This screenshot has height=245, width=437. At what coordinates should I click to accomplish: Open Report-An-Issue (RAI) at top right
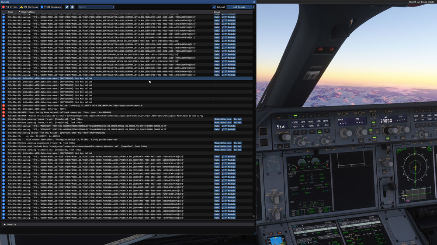click(x=421, y=2)
